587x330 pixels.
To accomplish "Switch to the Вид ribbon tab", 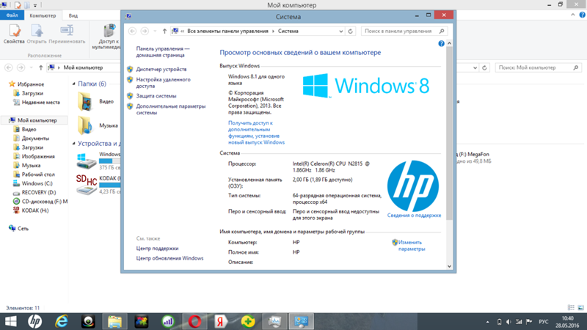I will tap(73, 15).
